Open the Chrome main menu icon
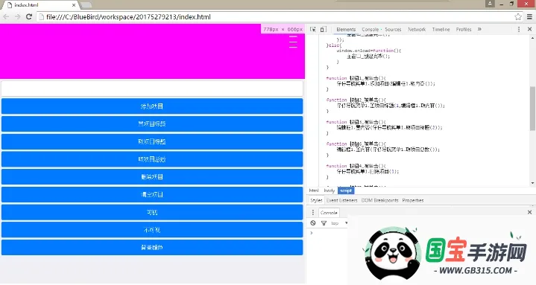Screen dimensions: 536x285 529,16
